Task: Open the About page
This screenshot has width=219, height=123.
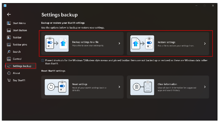Action: point(16,73)
